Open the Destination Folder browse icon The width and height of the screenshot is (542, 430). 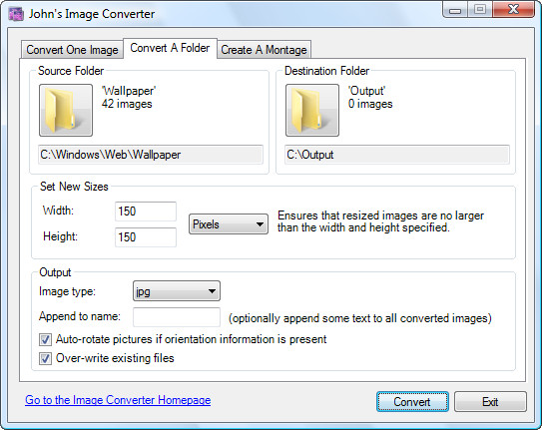pos(312,110)
